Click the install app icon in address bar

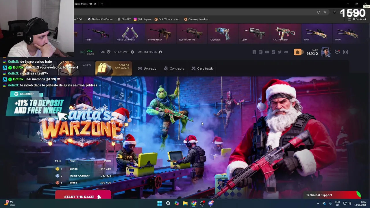pyautogui.click(x=319, y=12)
